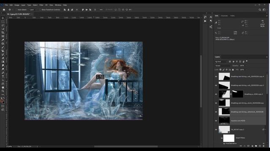Screen dimensions: 270x151
Task: Select the Clone Stamp tool
Action: (x=3, y=51)
